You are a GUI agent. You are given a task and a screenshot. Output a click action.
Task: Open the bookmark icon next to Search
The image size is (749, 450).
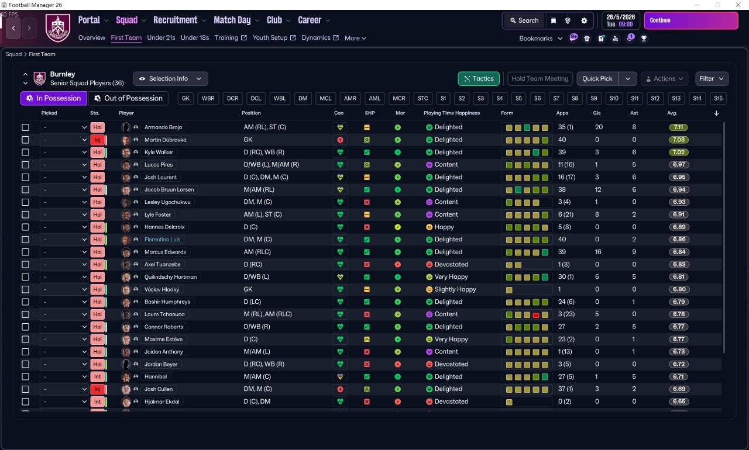(553, 20)
